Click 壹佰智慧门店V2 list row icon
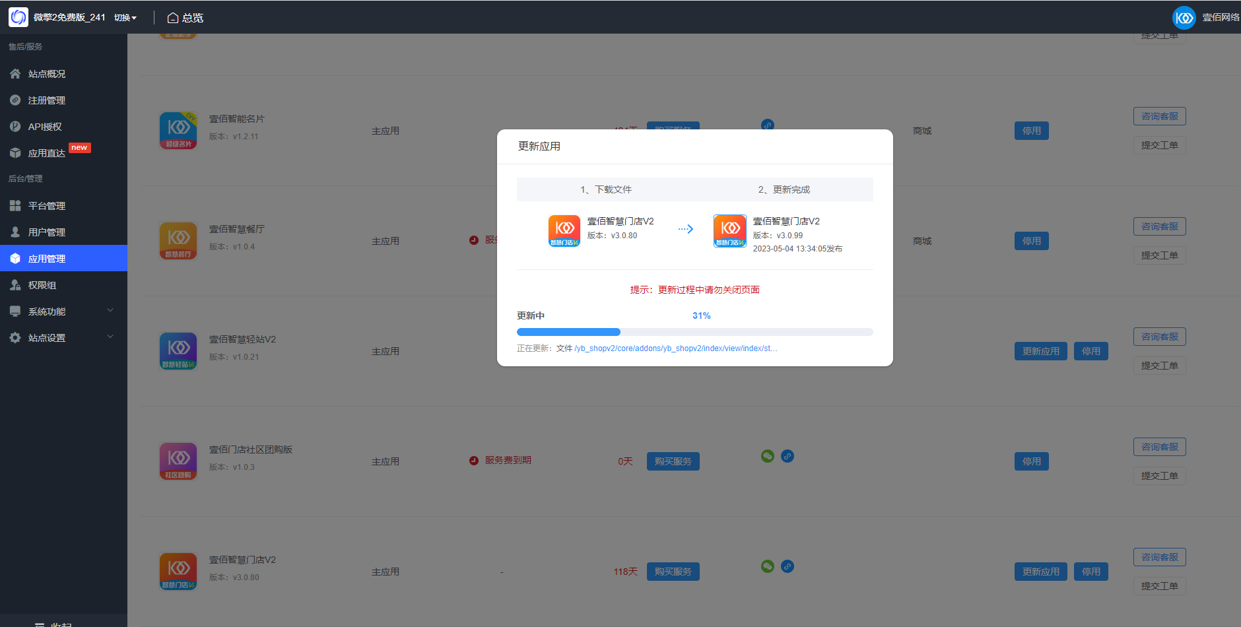Screen dimensions: 1241x627 pyautogui.click(x=178, y=572)
